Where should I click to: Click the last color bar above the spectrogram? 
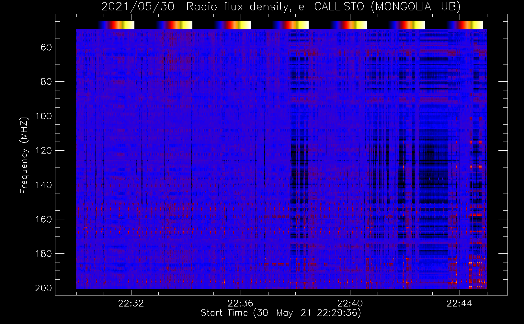[x=465, y=25]
